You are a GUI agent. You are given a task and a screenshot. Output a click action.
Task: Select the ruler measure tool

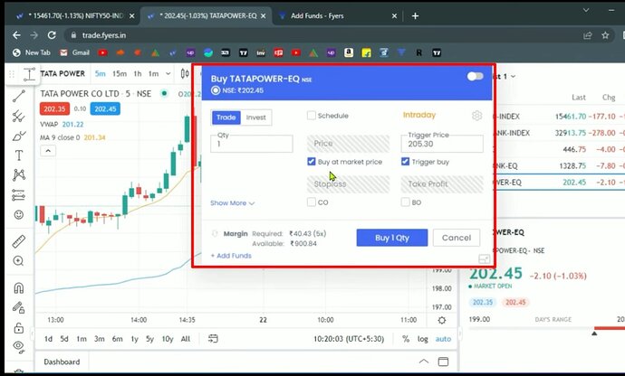coord(19,241)
